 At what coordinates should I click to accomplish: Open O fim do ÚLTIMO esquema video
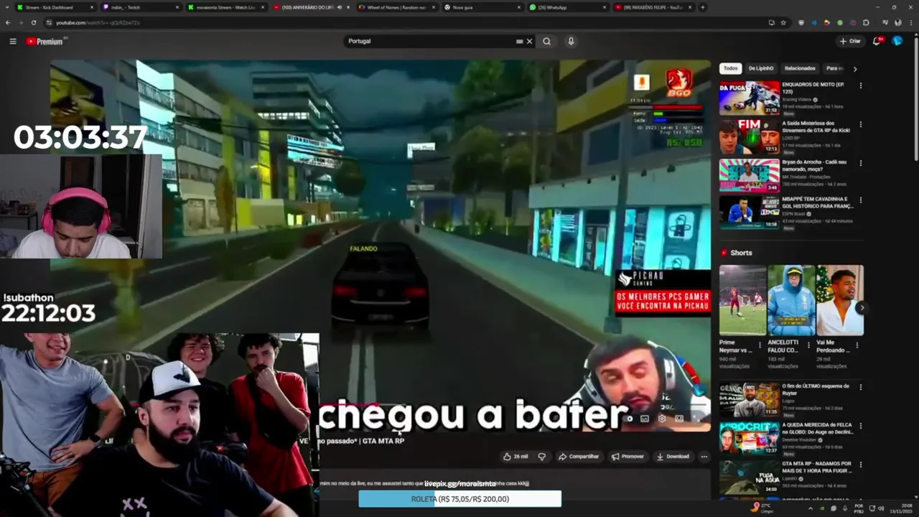click(x=750, y=399)
